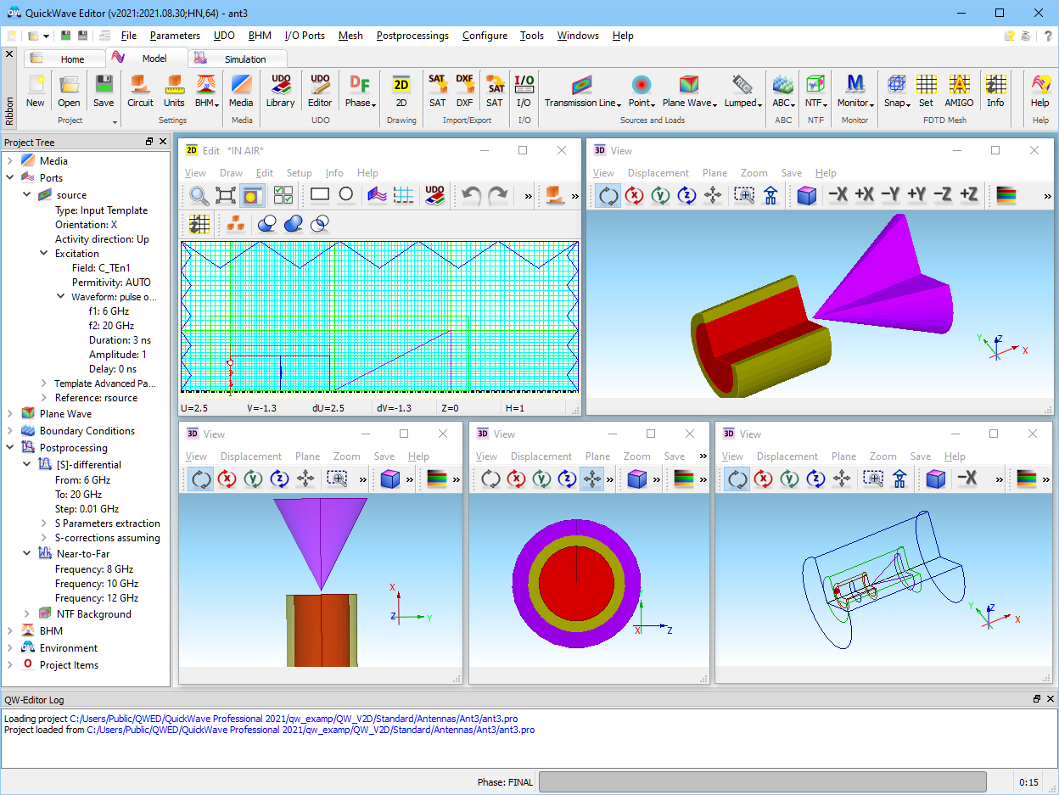This screenshot has height=795, width=1059.
Task: Expand the Project Items tree node
Action: tap(9, 664)
